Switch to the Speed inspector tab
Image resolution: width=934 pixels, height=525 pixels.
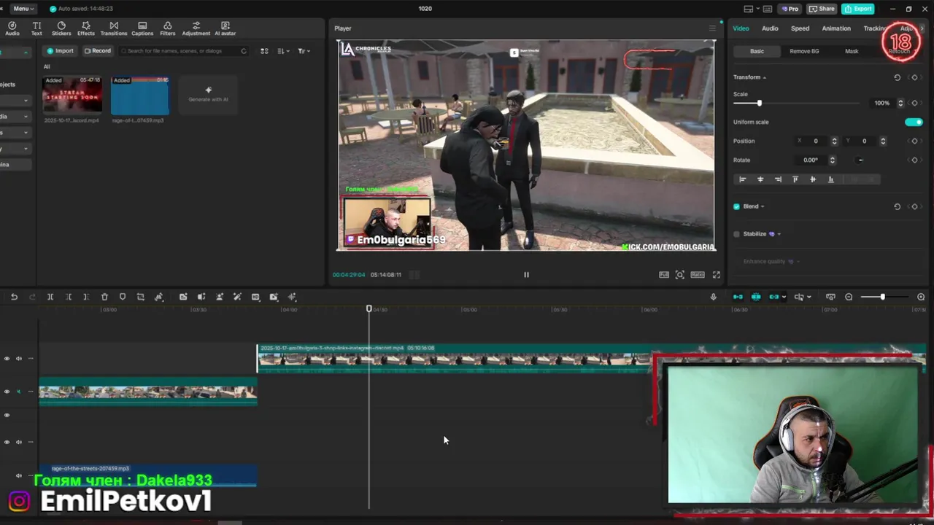[800, 28]
